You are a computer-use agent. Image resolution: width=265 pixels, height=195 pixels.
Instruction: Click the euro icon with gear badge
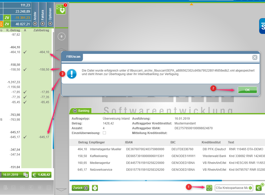point(259,188)
